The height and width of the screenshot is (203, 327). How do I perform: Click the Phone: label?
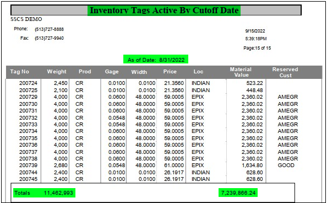(21, 29)
